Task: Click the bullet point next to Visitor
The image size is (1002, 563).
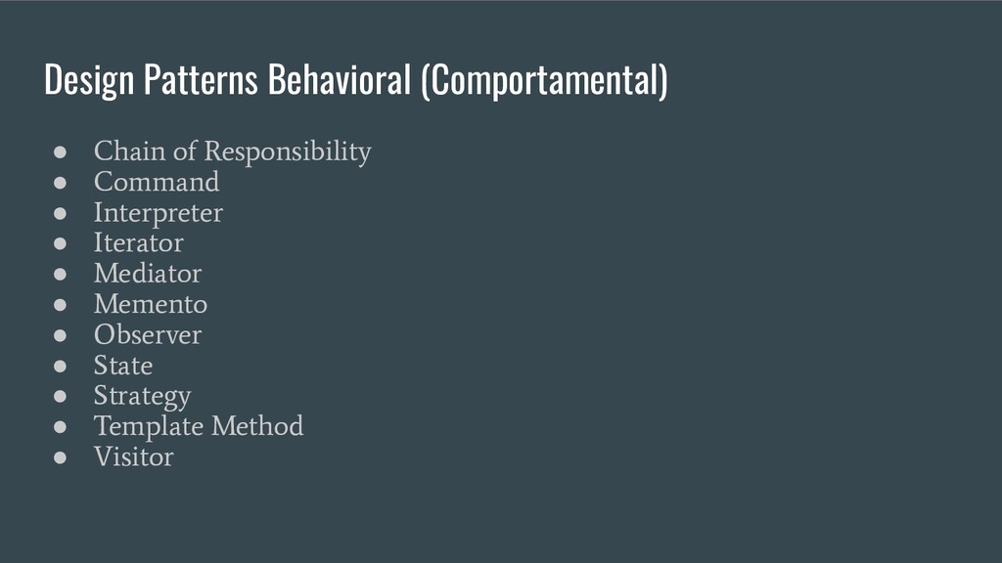Action: point(60,457)
